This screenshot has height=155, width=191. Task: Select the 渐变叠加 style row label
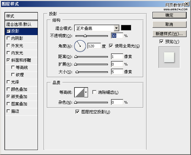19,97
